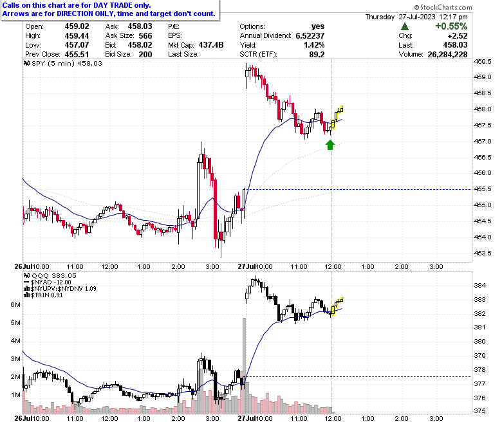Click the Annual Dividend value '6.52237'

click(x=310, y=36)
